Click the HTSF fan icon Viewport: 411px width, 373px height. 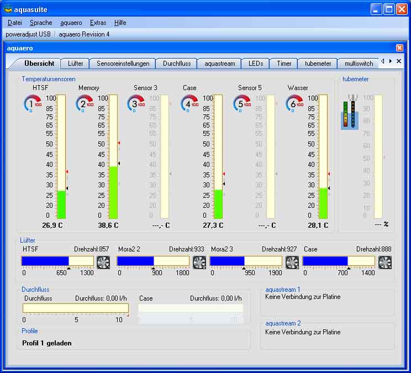pos(103,262)
